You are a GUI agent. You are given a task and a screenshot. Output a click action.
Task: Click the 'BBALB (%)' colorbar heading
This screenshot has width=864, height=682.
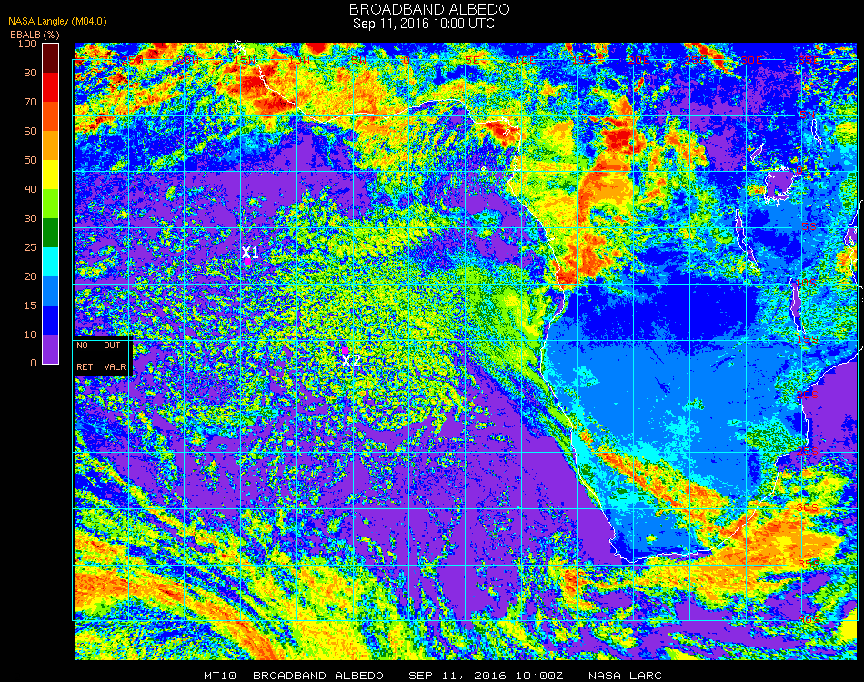35,35
